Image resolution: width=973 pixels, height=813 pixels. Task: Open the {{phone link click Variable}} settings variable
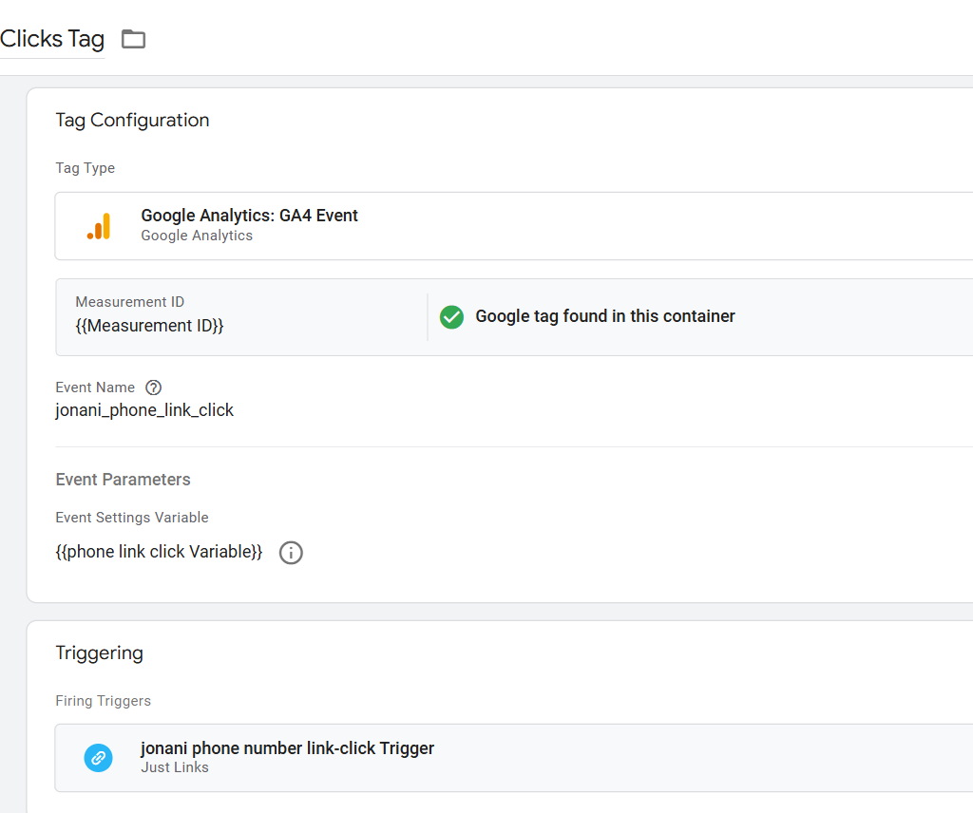[159, 551]
